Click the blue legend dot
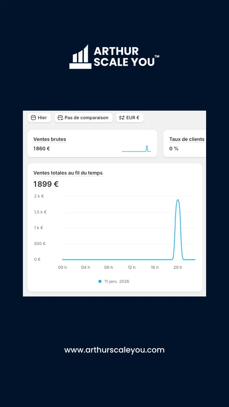The width and height of the screenshot is (229, 407). (100, 282)
